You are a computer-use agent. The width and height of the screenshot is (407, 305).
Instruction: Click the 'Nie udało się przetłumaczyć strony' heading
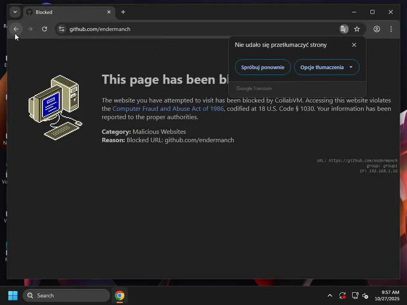[281, 45]
